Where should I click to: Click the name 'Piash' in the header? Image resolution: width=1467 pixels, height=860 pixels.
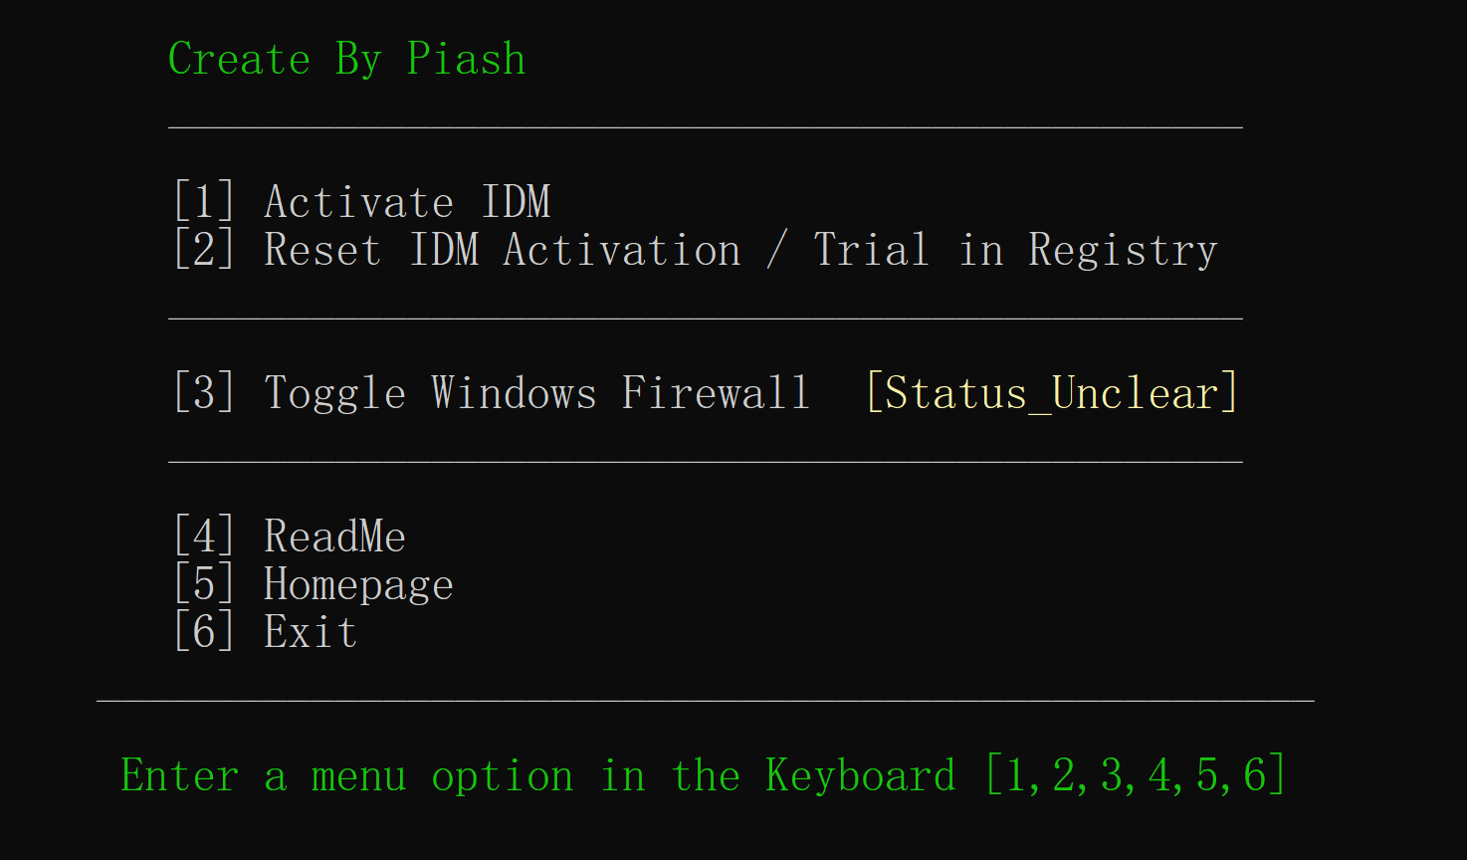tap(466, 60)
